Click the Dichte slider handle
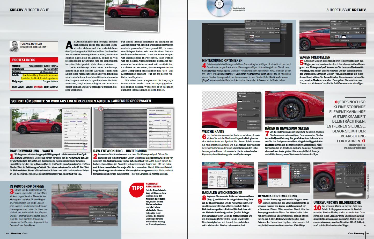The image size is (374, 239). coord(259,110)
